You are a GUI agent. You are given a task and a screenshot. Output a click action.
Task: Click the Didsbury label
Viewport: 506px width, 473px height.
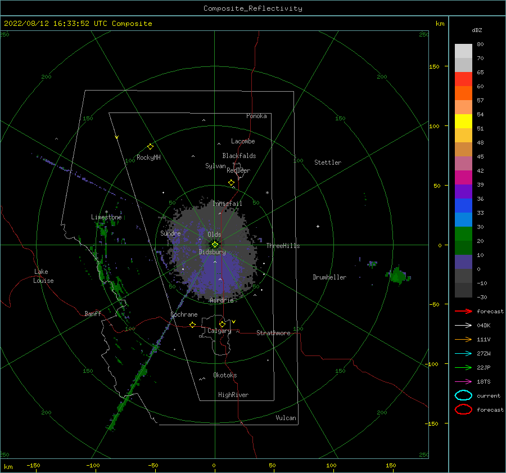(x=213, y=252)
